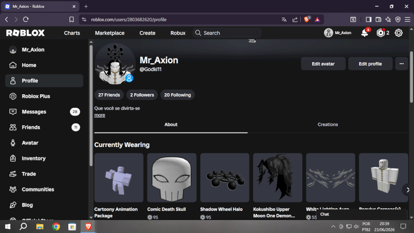Go to the Marketplace page
This screenshot has width=414, height=233.
tap(110, 33)
